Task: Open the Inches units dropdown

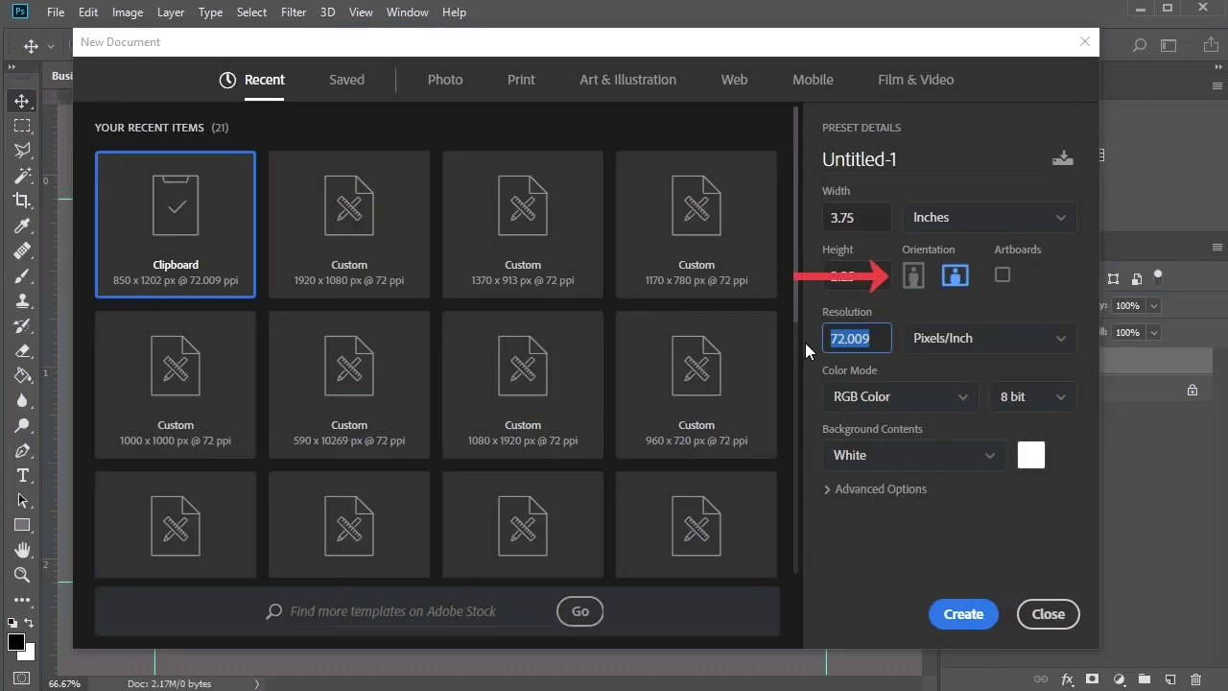Action: click(988, 218)
